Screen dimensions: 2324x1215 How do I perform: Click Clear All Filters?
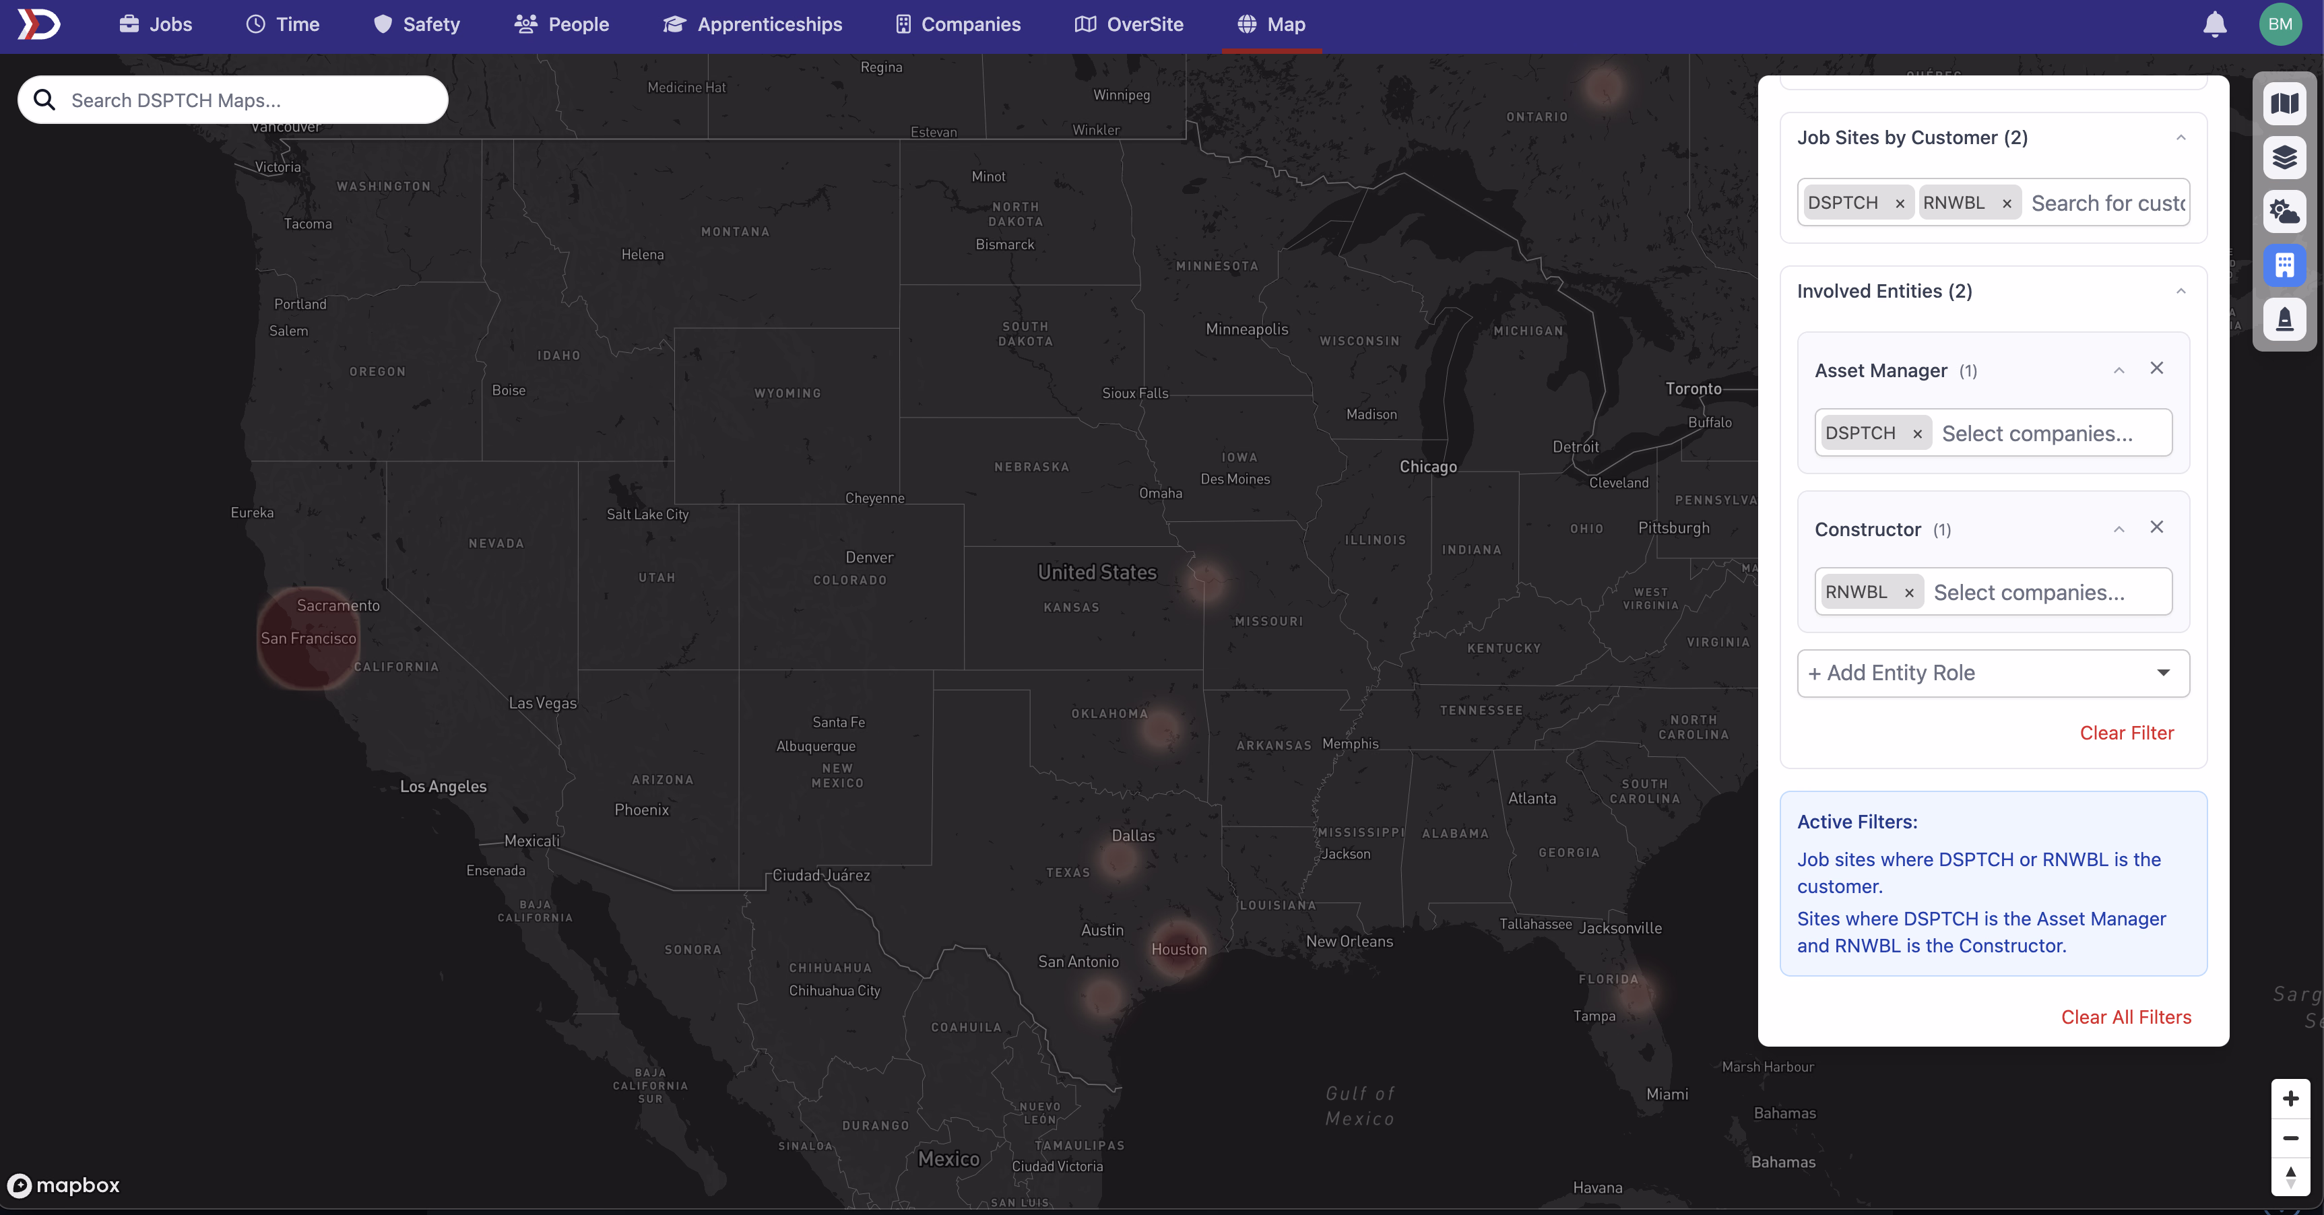[2125, 1016]
